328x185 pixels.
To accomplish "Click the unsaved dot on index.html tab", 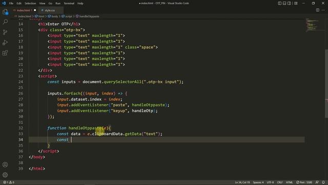I will click(35, 10).
